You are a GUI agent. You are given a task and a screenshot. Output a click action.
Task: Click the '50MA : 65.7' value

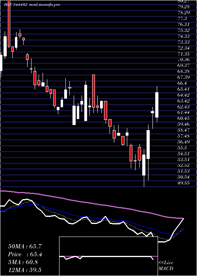coord(25,246)
